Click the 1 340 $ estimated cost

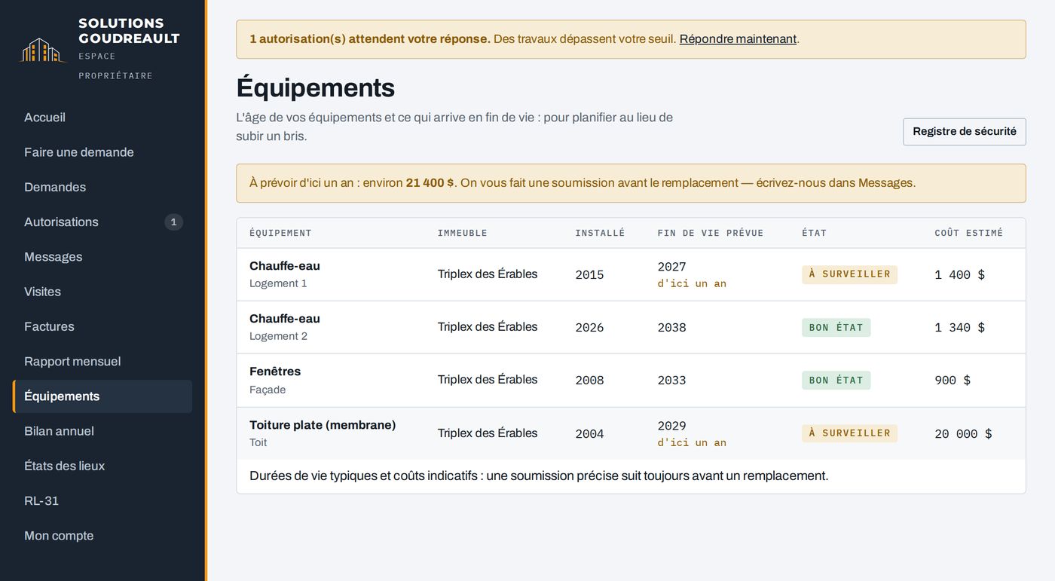(959, 328)
